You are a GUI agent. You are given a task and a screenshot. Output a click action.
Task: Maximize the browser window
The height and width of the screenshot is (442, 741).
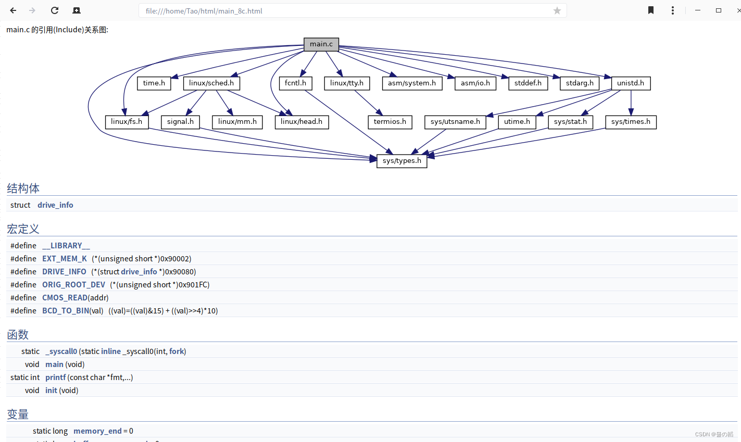click(x=719, y=10)
